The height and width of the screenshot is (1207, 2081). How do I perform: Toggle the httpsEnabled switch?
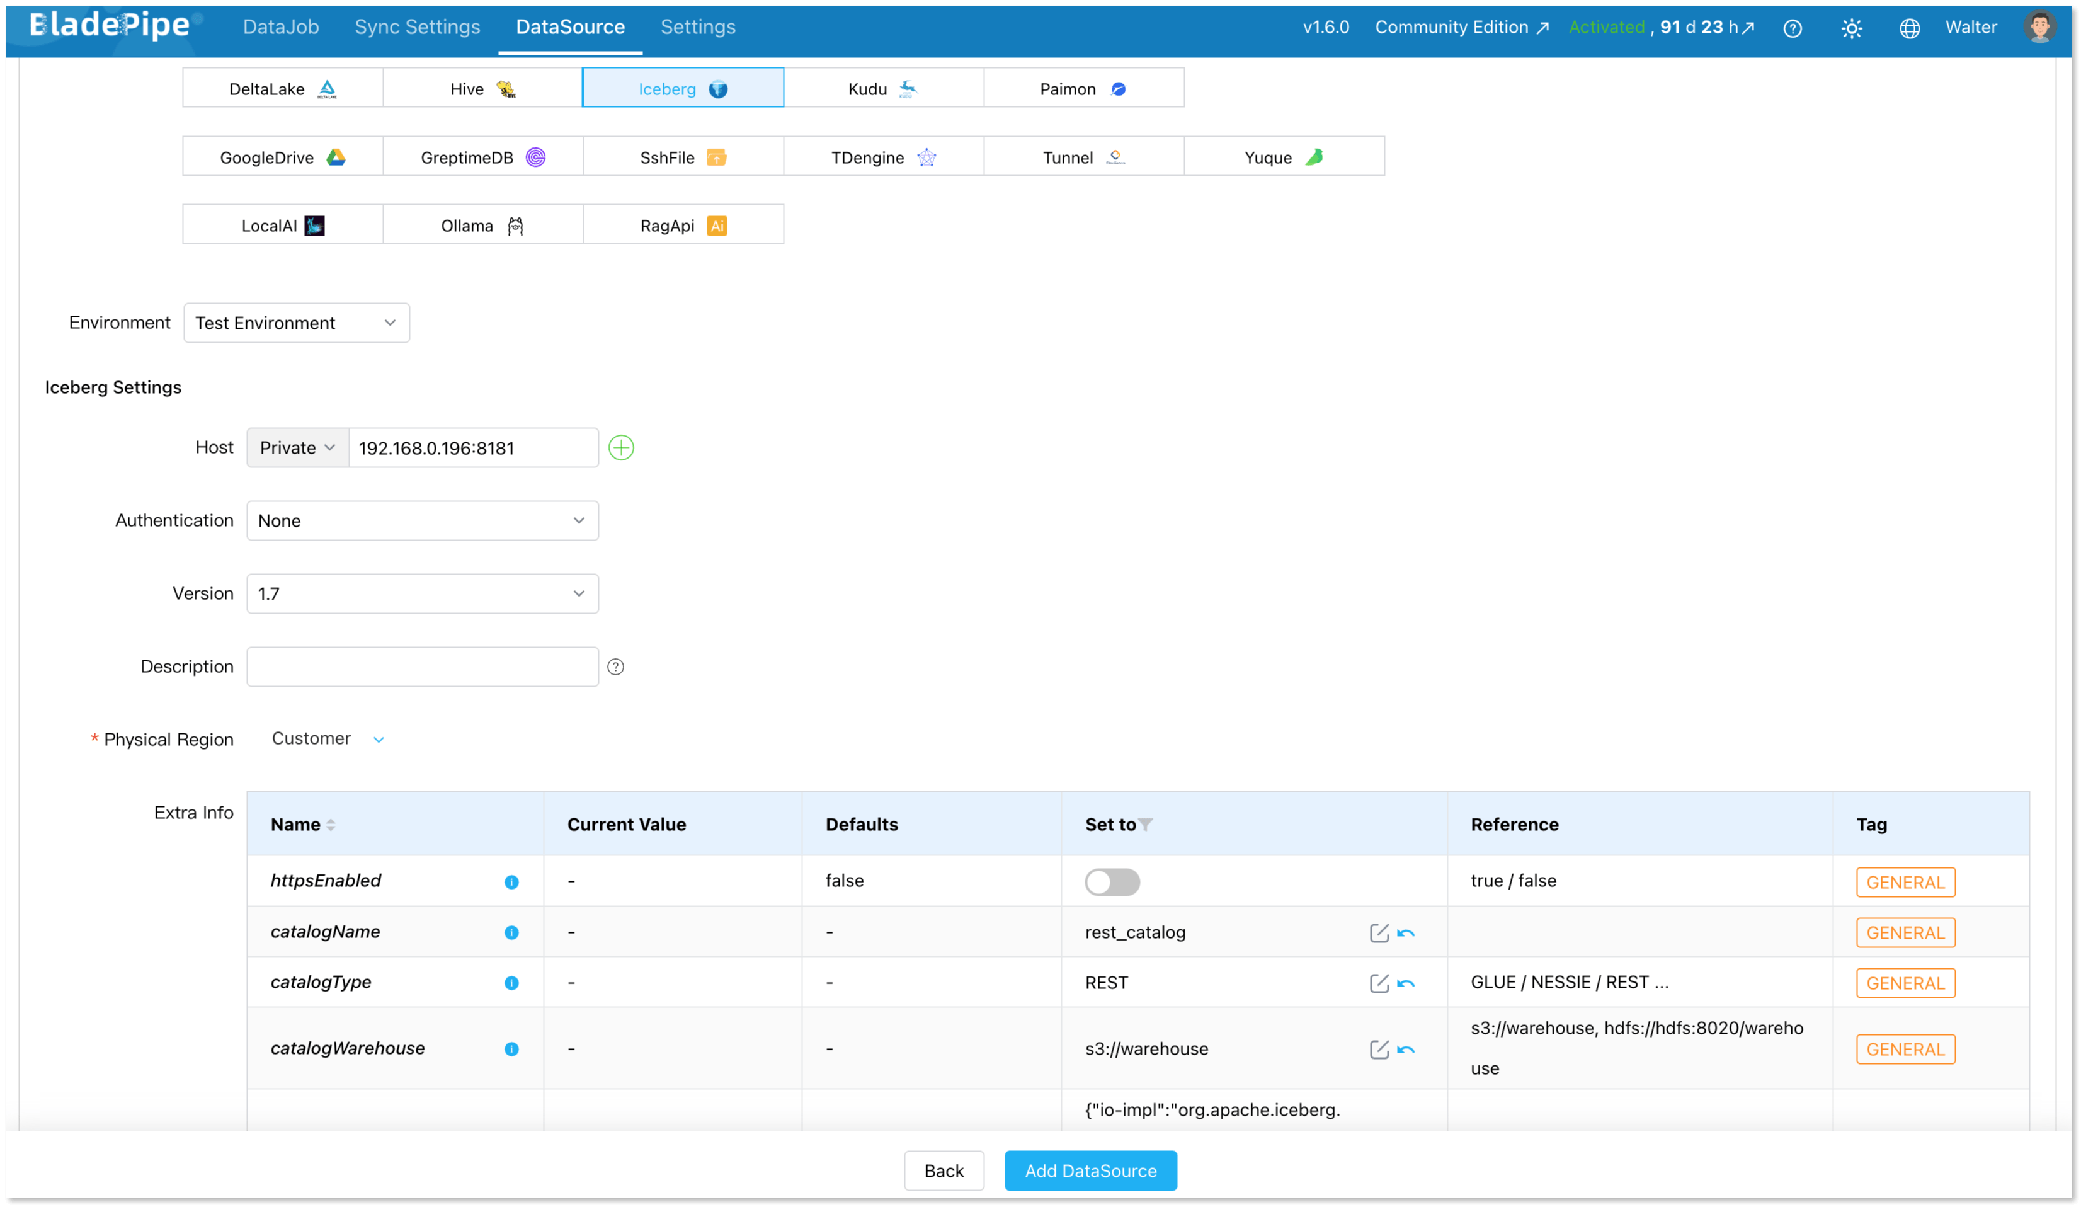coord(1112,881)
